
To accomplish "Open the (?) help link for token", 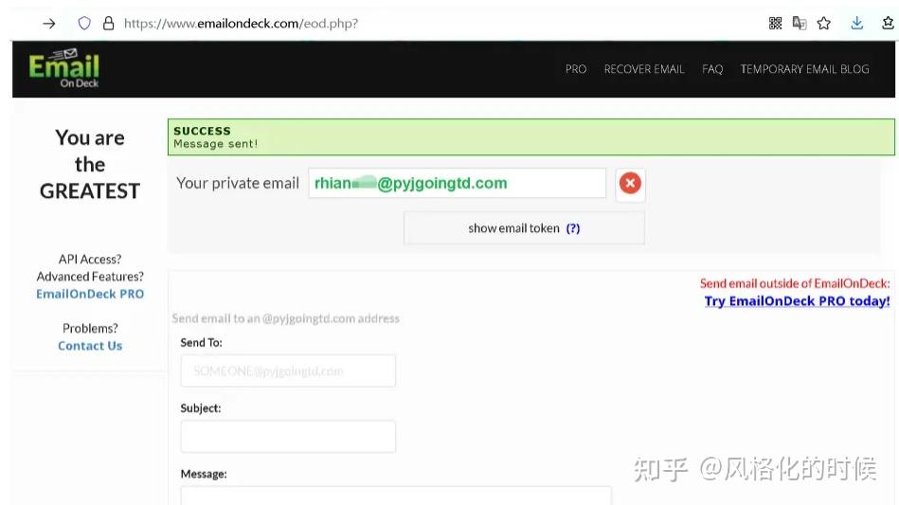I will pos(573,228).
